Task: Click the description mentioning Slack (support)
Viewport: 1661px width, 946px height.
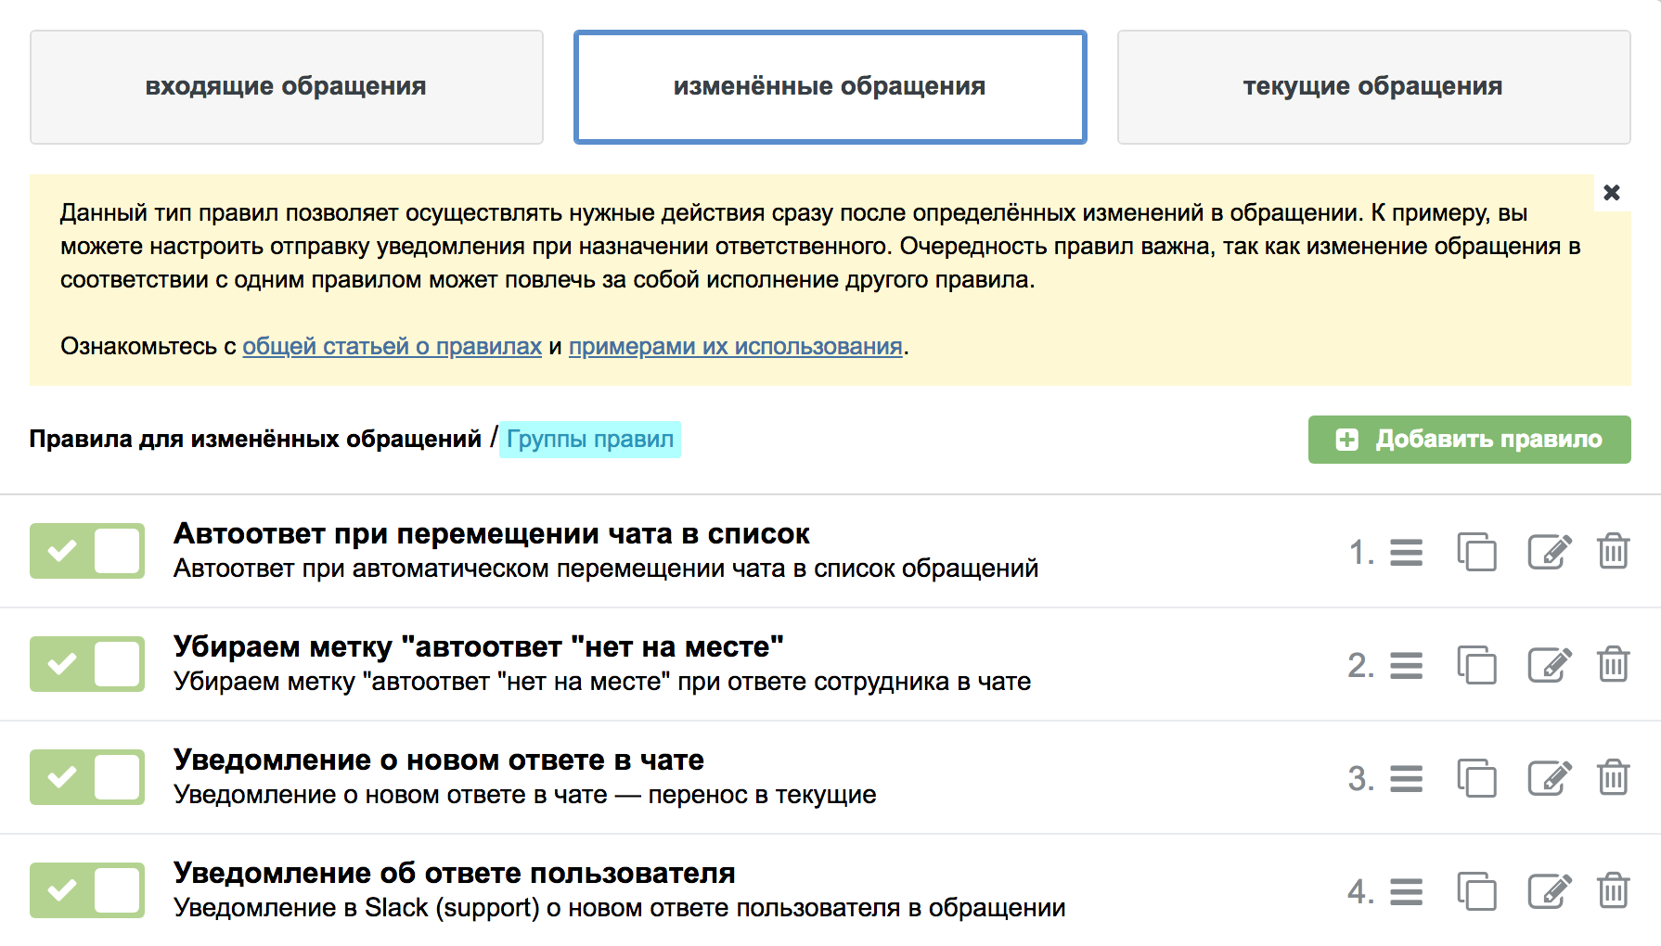Action: point(619,908)
